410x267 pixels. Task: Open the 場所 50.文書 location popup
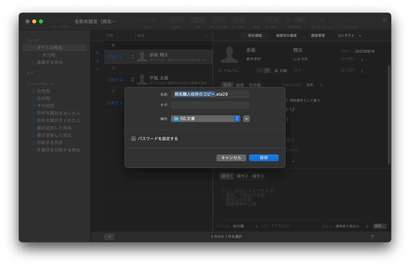[206, 119]
